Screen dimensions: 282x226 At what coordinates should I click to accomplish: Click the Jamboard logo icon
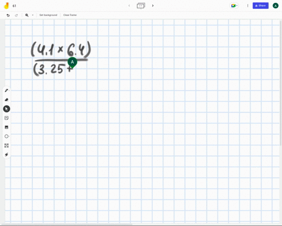tap(6, 6)
